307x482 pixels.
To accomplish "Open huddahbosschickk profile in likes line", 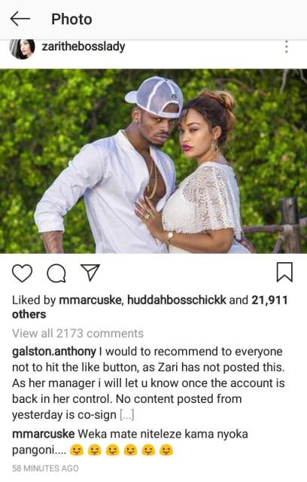I will coord(177,300).
